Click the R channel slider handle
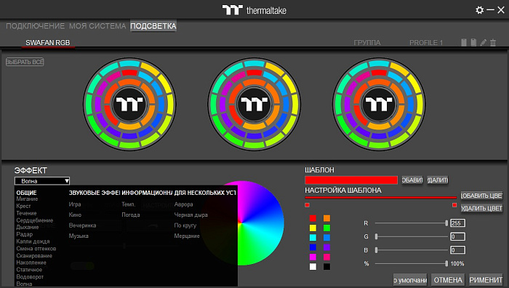The width and height of the screenshot is (509, 288). tap(446, 223)
